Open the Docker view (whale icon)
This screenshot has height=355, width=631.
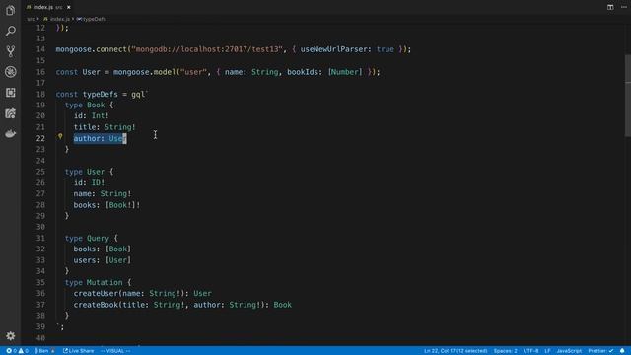click(x=11, y=134)
